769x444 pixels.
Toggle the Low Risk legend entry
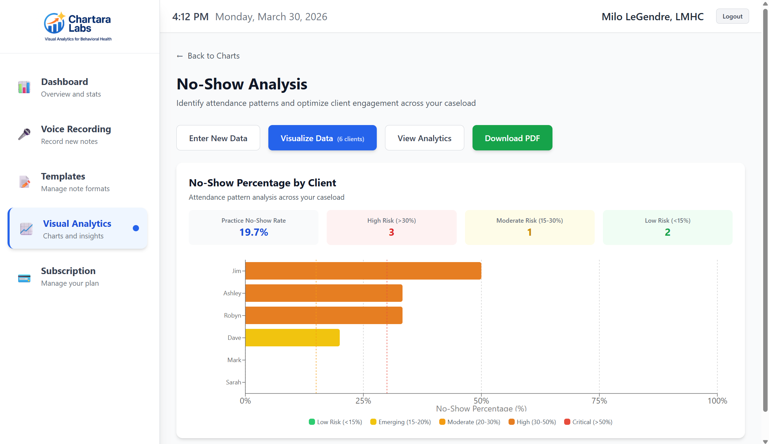click(335, 422)
